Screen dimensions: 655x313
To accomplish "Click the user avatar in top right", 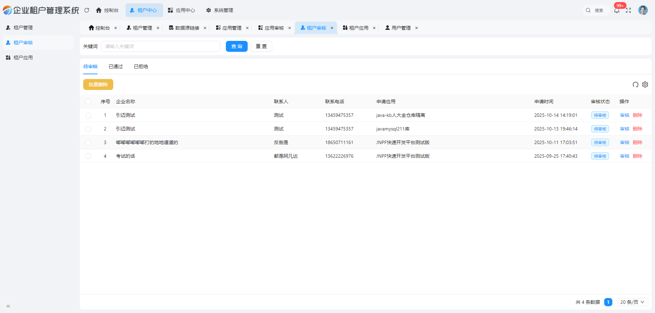I will click(643, 10).
